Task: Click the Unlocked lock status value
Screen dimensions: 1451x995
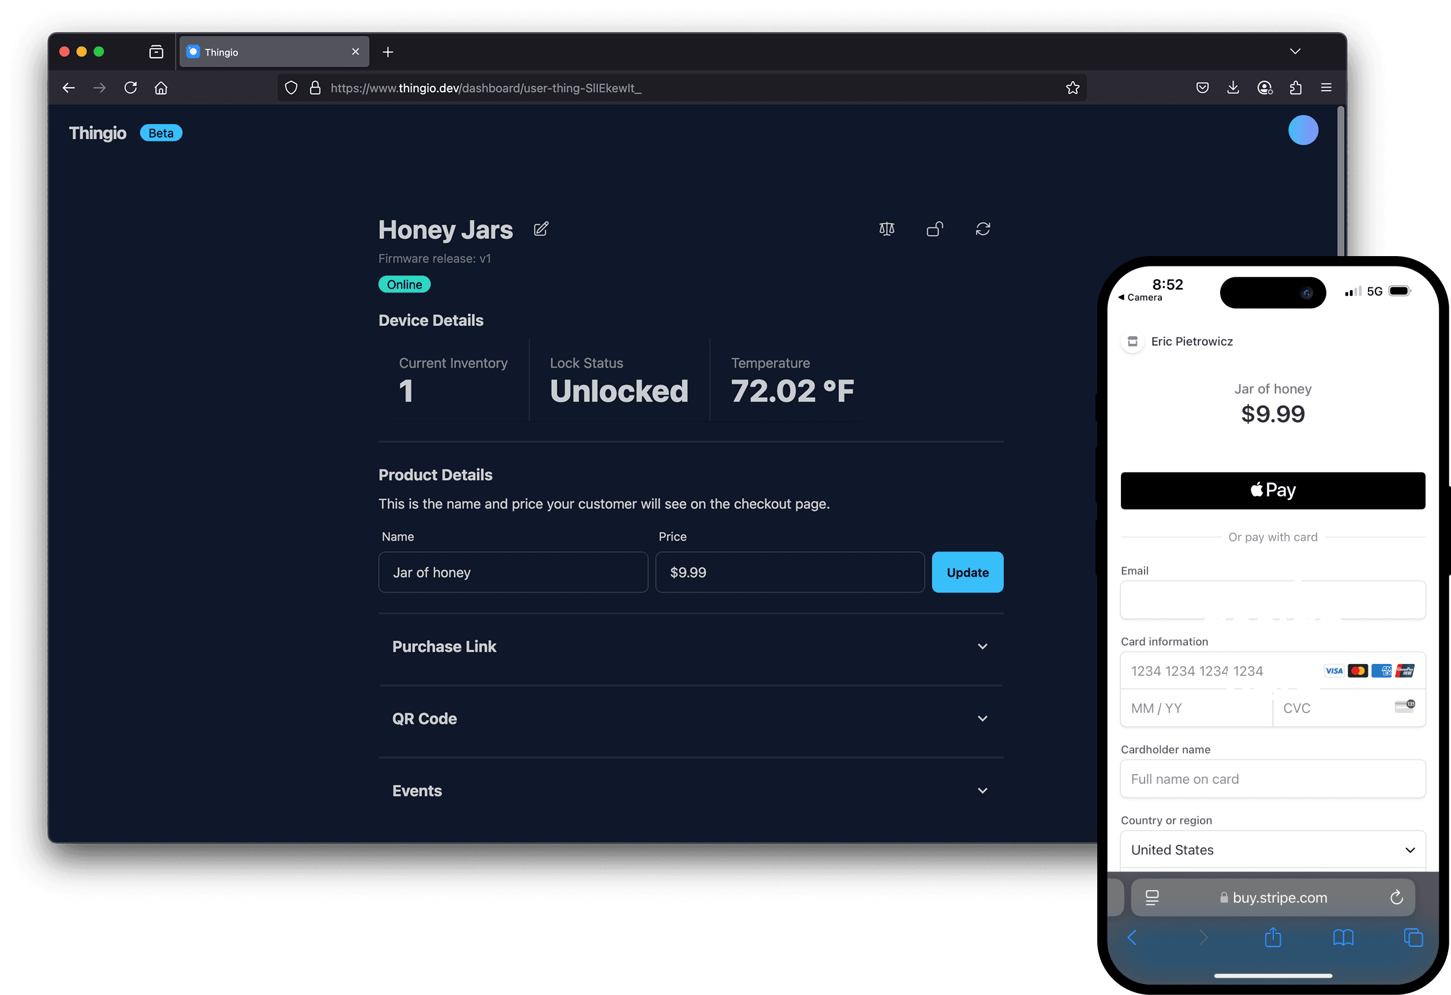Action: pyautogui.click(x=619, y=391)
